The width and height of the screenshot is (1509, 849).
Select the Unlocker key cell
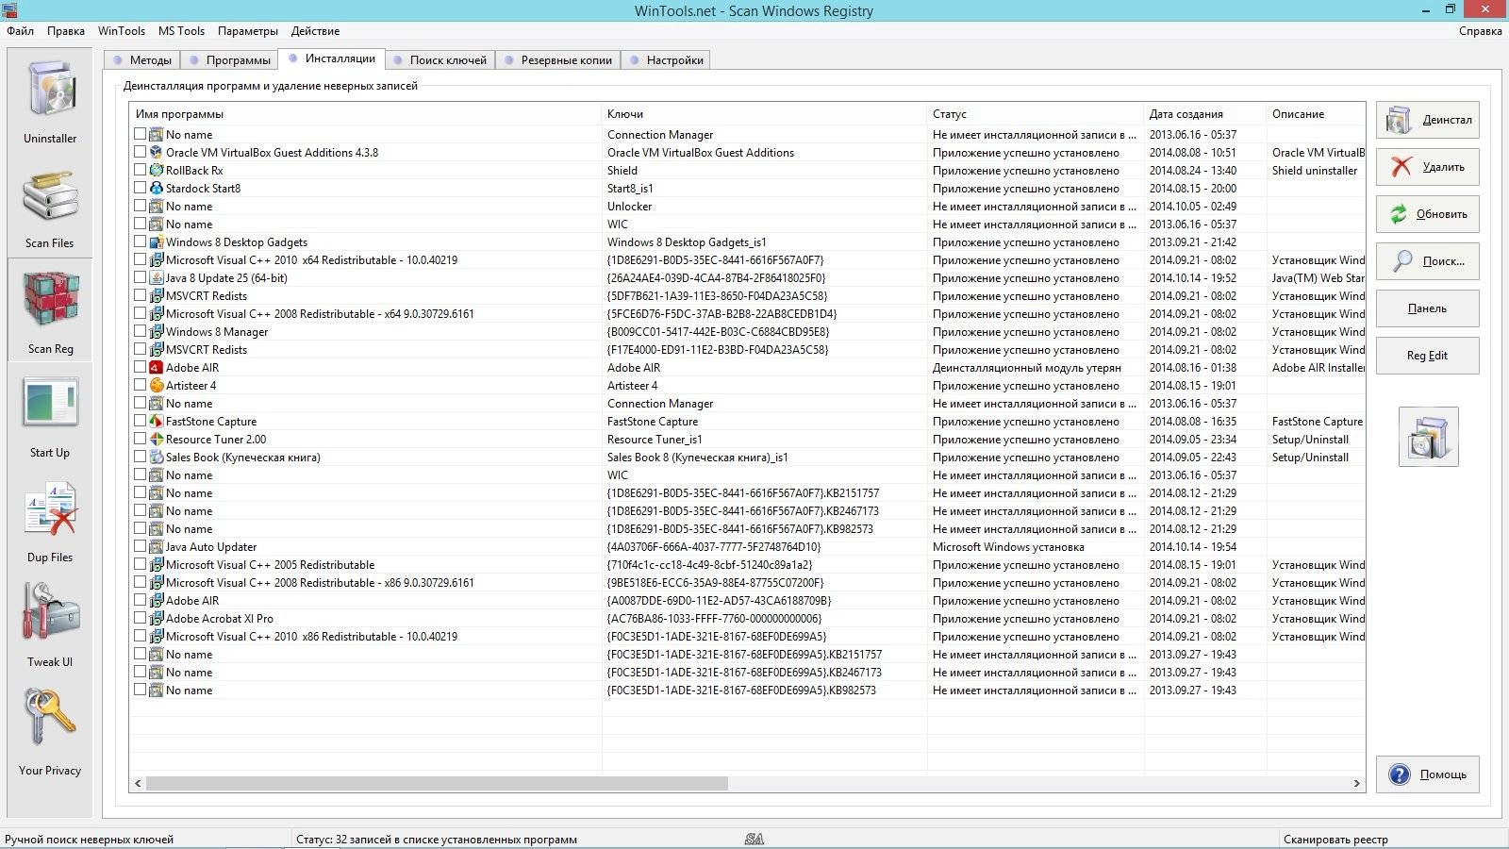pyautogui.click(x=630, y=206)
